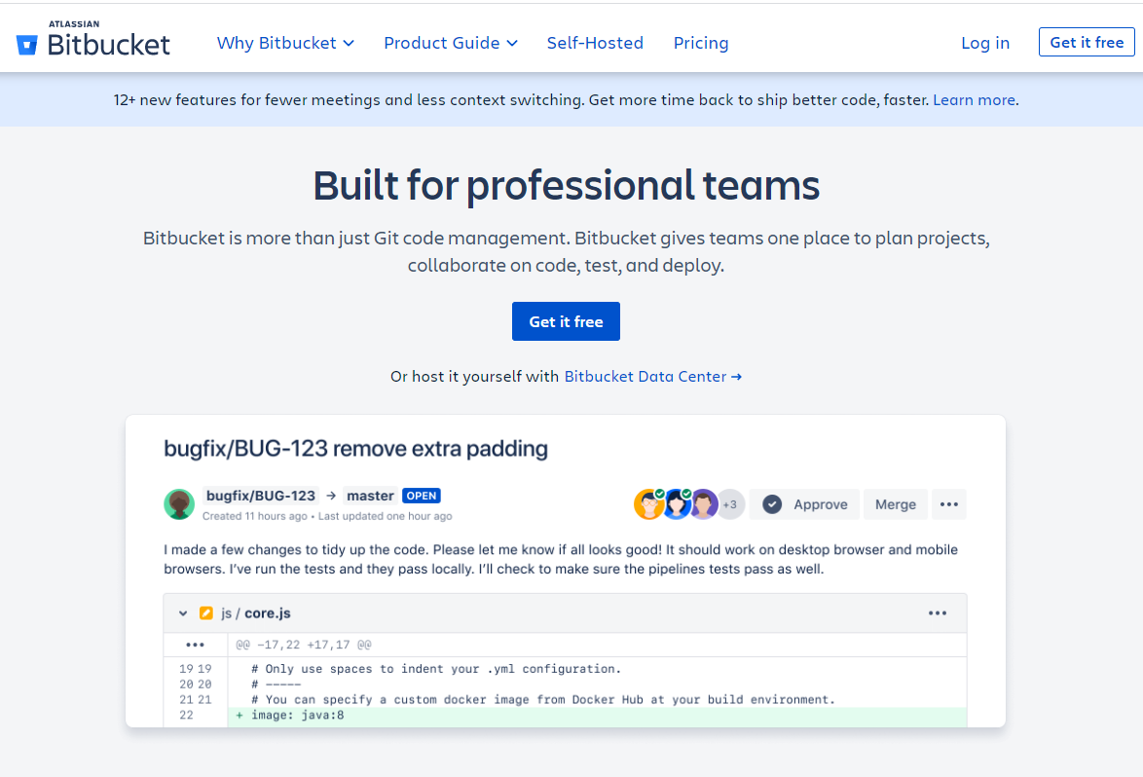
Task: Click the third reviewer avatar on purple
Action: (704, 503)
